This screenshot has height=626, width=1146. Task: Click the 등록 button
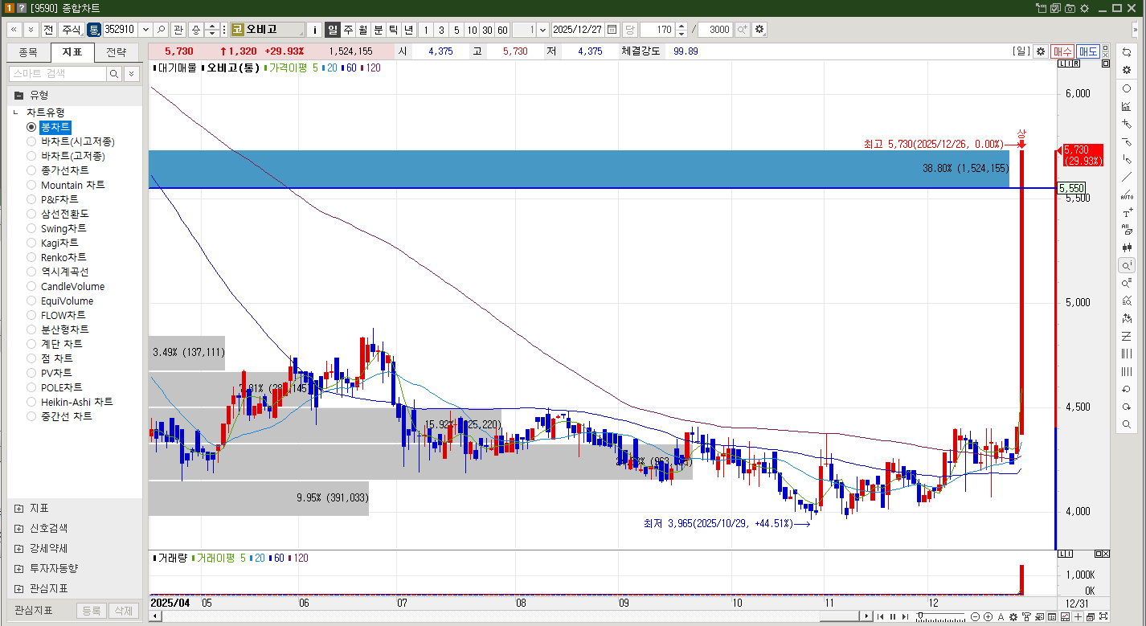coord(92,611)
